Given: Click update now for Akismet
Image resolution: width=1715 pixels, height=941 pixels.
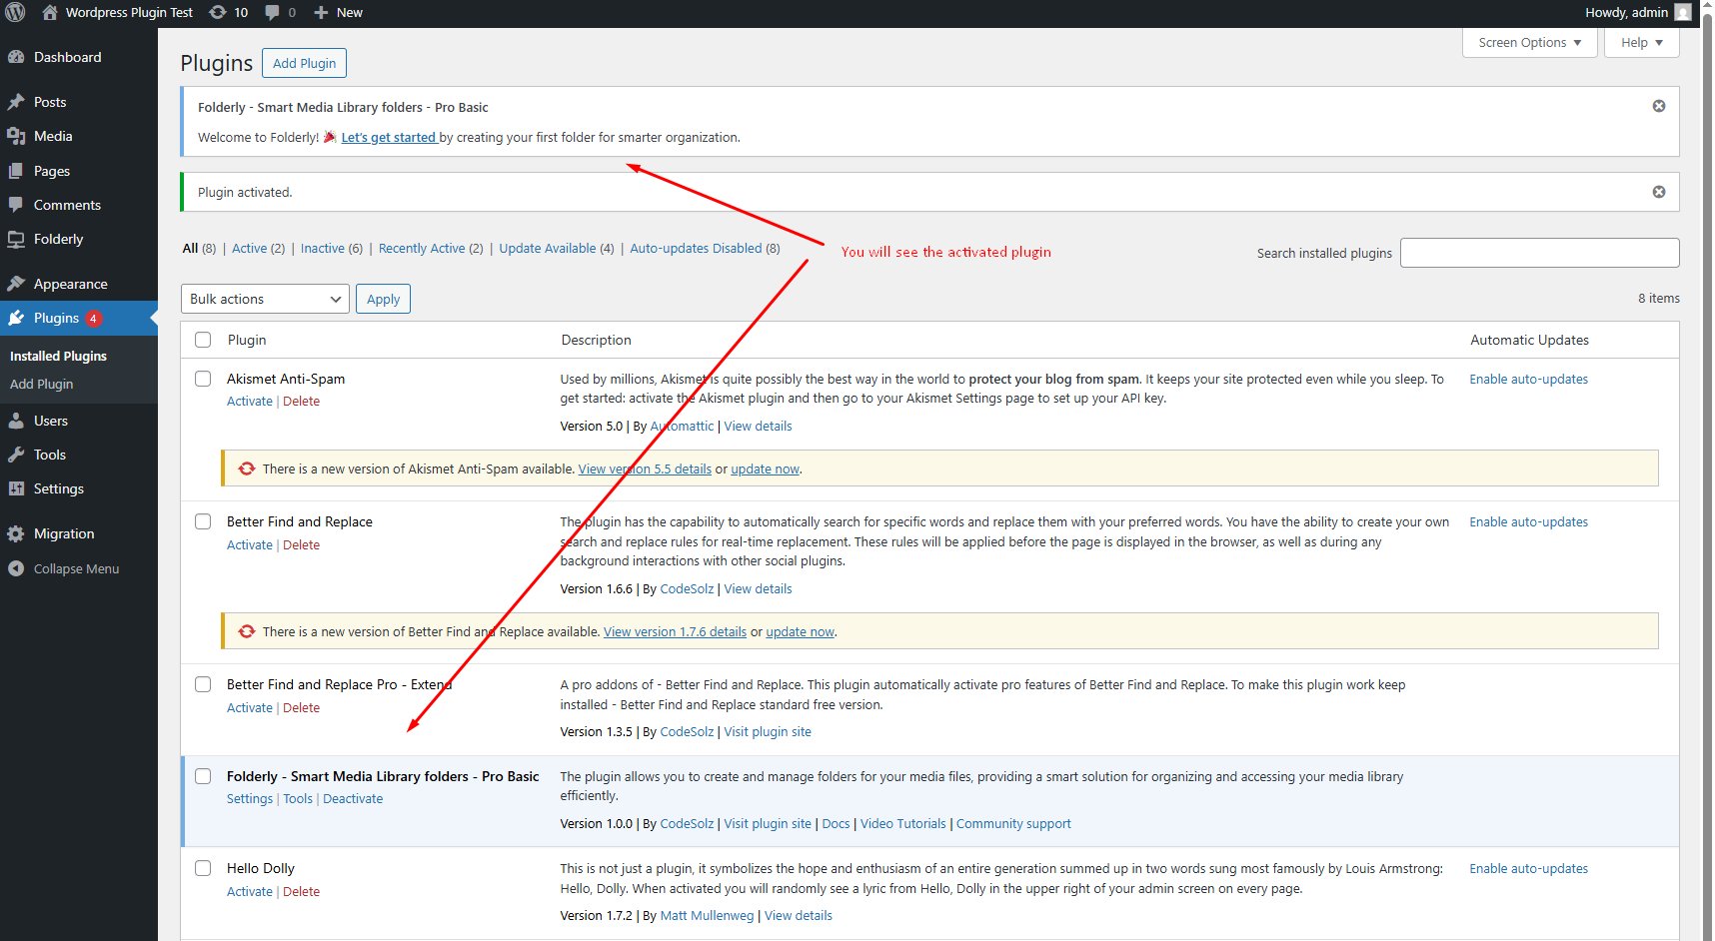Looking at the screenshot, I should coord(765,469).
